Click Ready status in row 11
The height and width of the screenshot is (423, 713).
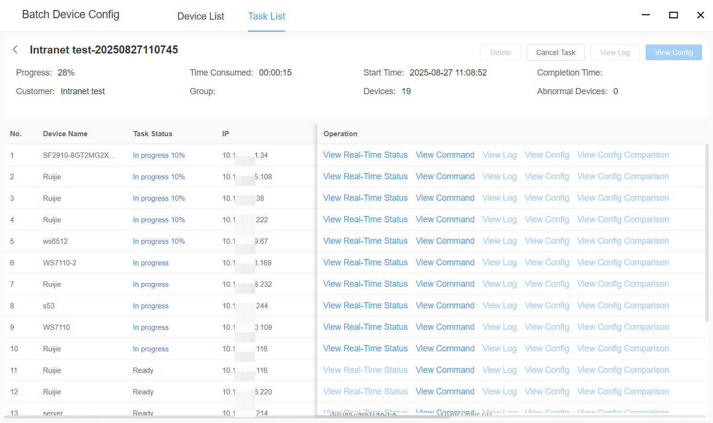pos(143,370)
